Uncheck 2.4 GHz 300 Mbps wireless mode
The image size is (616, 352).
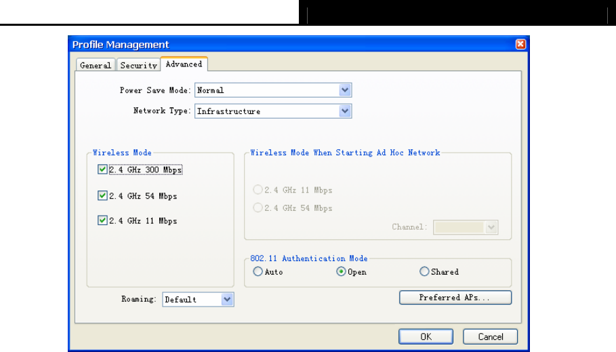tap(102, 170)
